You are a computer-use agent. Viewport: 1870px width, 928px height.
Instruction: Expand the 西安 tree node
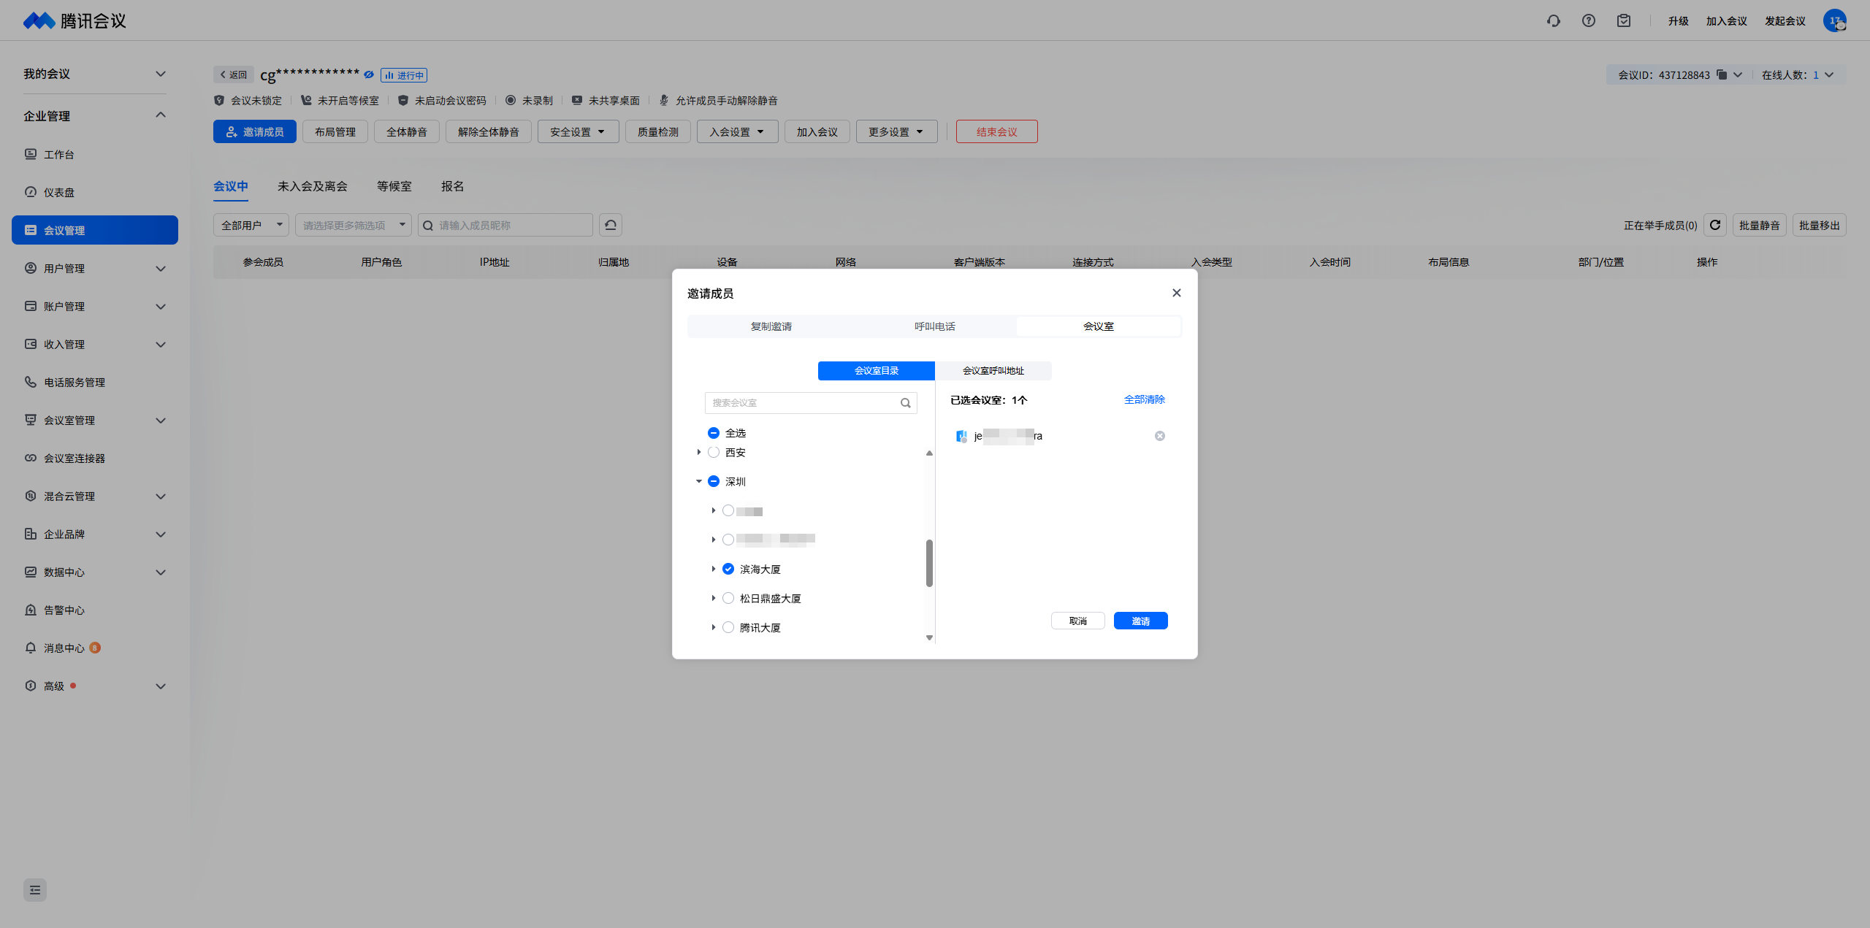[699, 452]
